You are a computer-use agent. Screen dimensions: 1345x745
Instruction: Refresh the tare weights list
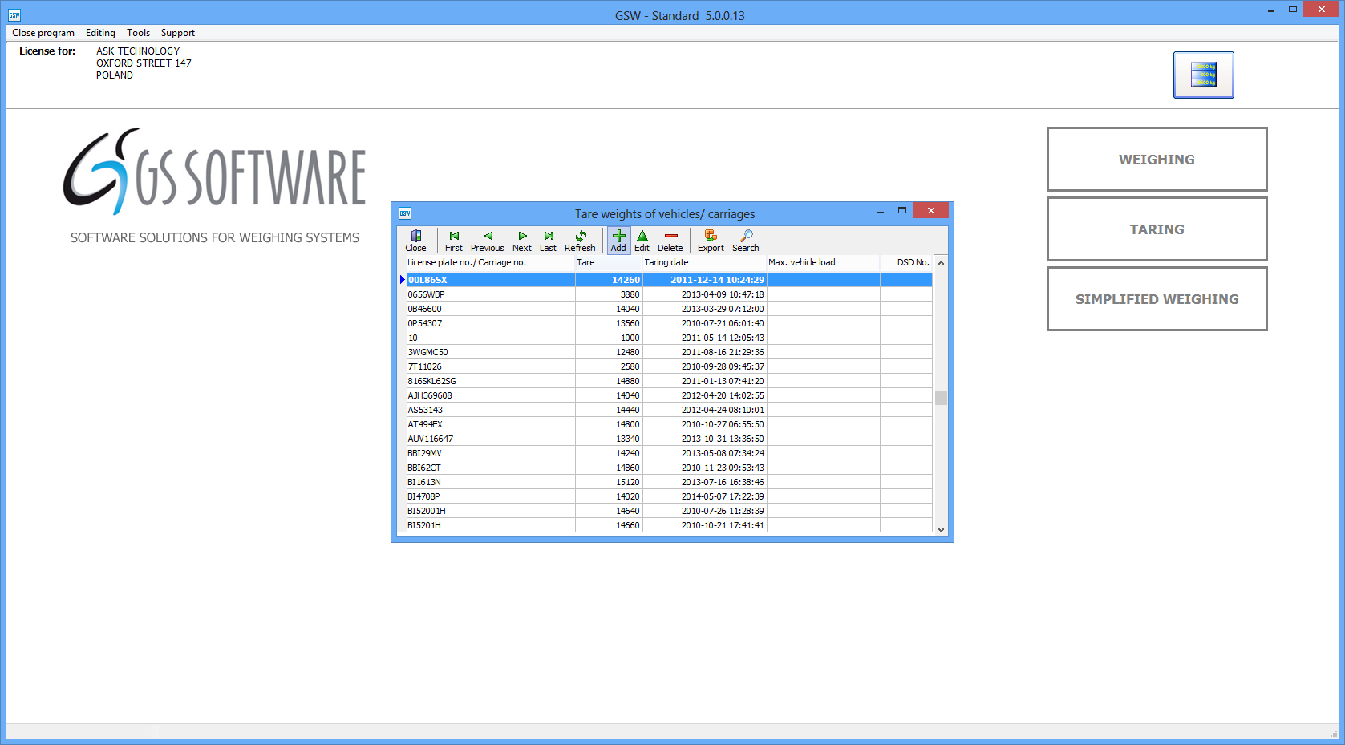(580, 241)
